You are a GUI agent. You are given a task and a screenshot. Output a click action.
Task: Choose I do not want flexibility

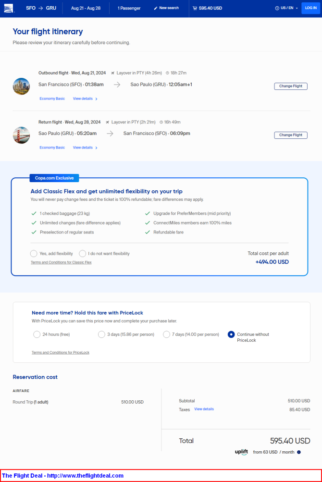point(82,254)
